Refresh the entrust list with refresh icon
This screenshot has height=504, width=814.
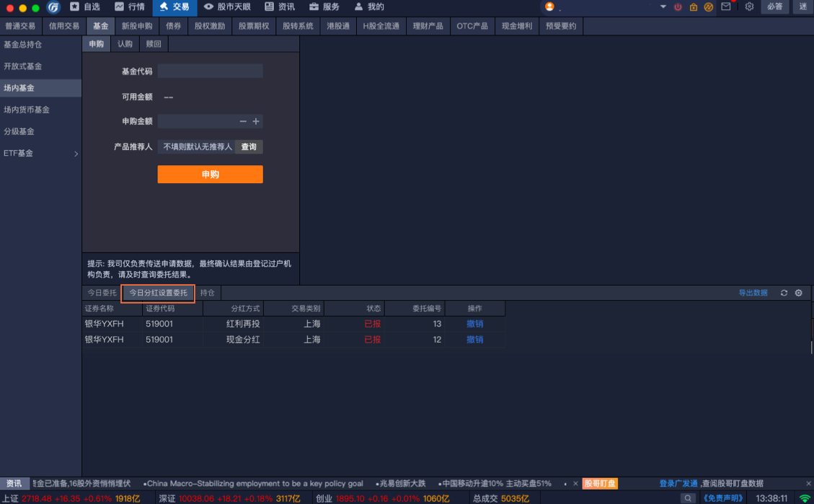[x=784, y=293]
